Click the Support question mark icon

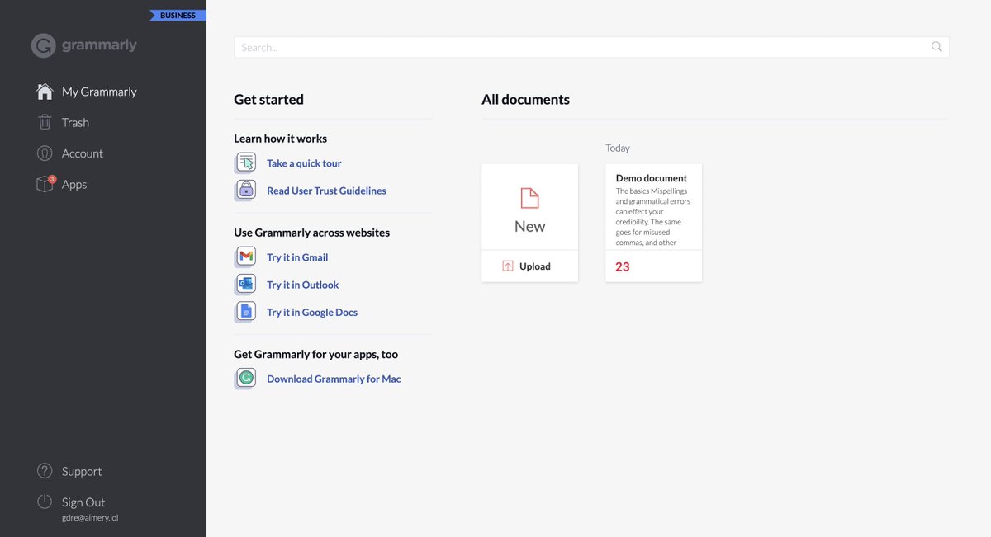tap(45, 471)
